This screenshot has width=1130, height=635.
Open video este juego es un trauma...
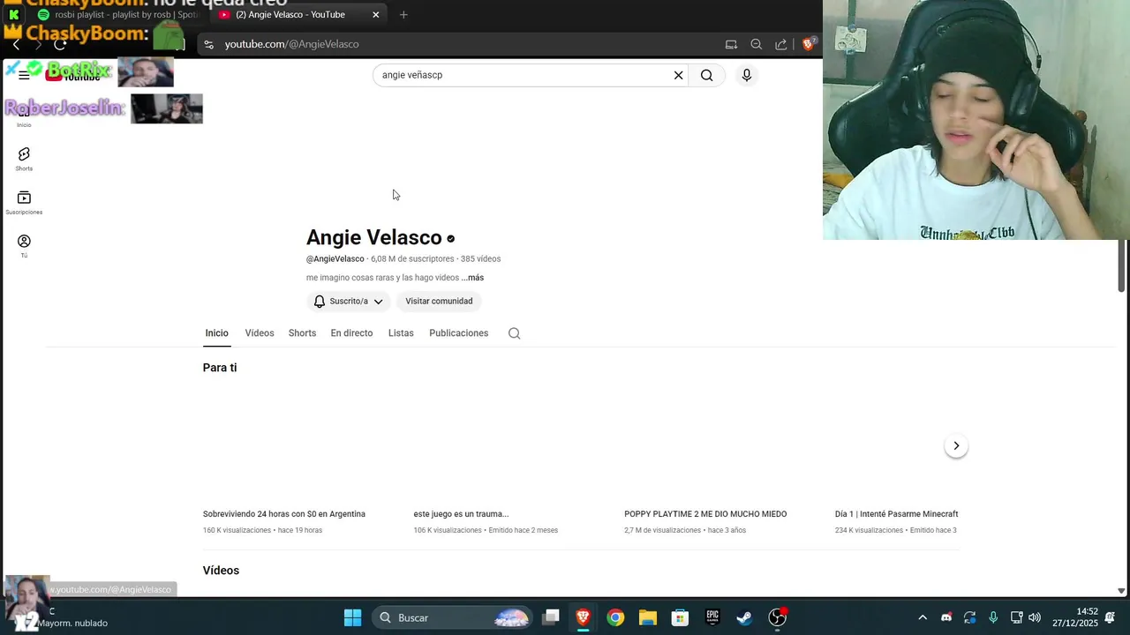point(461,514)
